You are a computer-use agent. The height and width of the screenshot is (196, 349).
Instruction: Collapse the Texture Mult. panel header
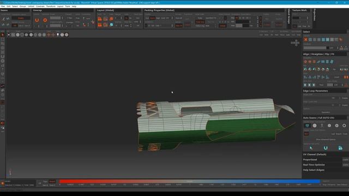pos(301,10)
